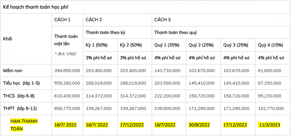Click Tiểu học Kỳ 1 amount 288,019,000

(x=98, y=83)
